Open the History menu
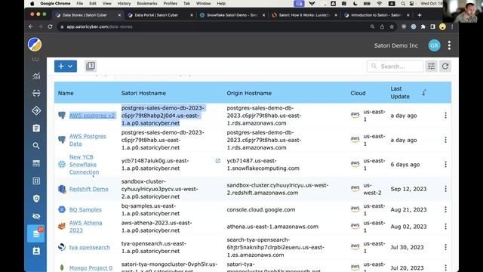 click(124, 3)
